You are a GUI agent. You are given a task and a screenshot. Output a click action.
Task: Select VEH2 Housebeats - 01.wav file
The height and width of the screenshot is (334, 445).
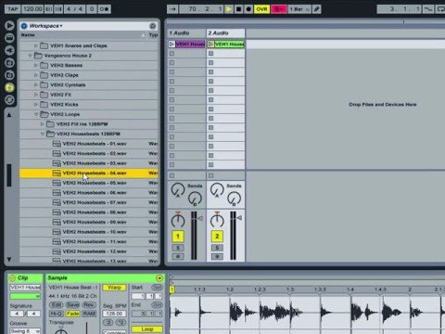tap(89, 144)
